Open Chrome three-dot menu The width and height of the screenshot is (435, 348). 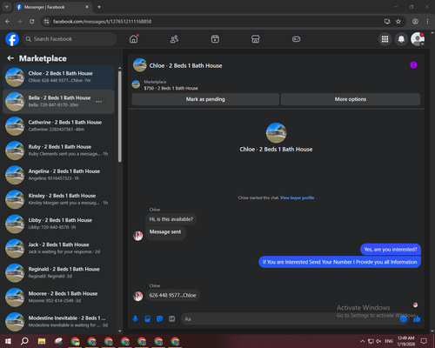pyautogui.click(x=427, y=22)
